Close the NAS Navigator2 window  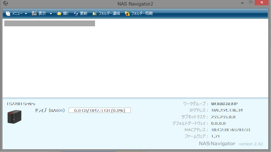pyautogui.click(x=262, y=2)
